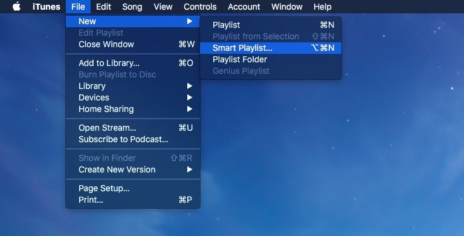Click the dimmed Burn Playlist to Disc item
Screen dimensions: 464x236
[x=133, y=74]
